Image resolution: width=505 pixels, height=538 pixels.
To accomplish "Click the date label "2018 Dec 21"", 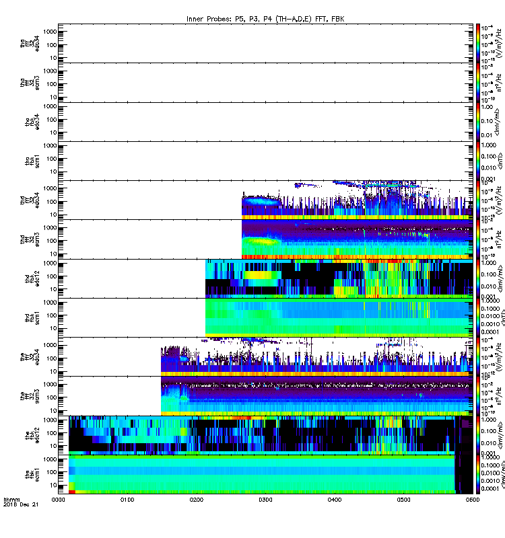I will (x=21, y=504).
